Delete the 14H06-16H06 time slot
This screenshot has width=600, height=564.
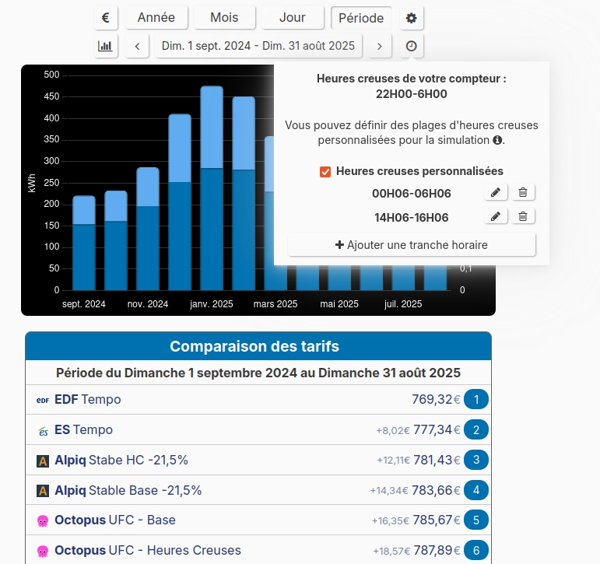tap(523, 217)
